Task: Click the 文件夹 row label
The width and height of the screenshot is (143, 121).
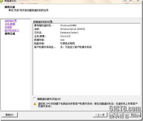Action: [x=38, y=32]
